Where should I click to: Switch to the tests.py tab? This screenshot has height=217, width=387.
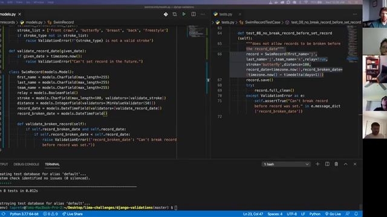[226, 14]
